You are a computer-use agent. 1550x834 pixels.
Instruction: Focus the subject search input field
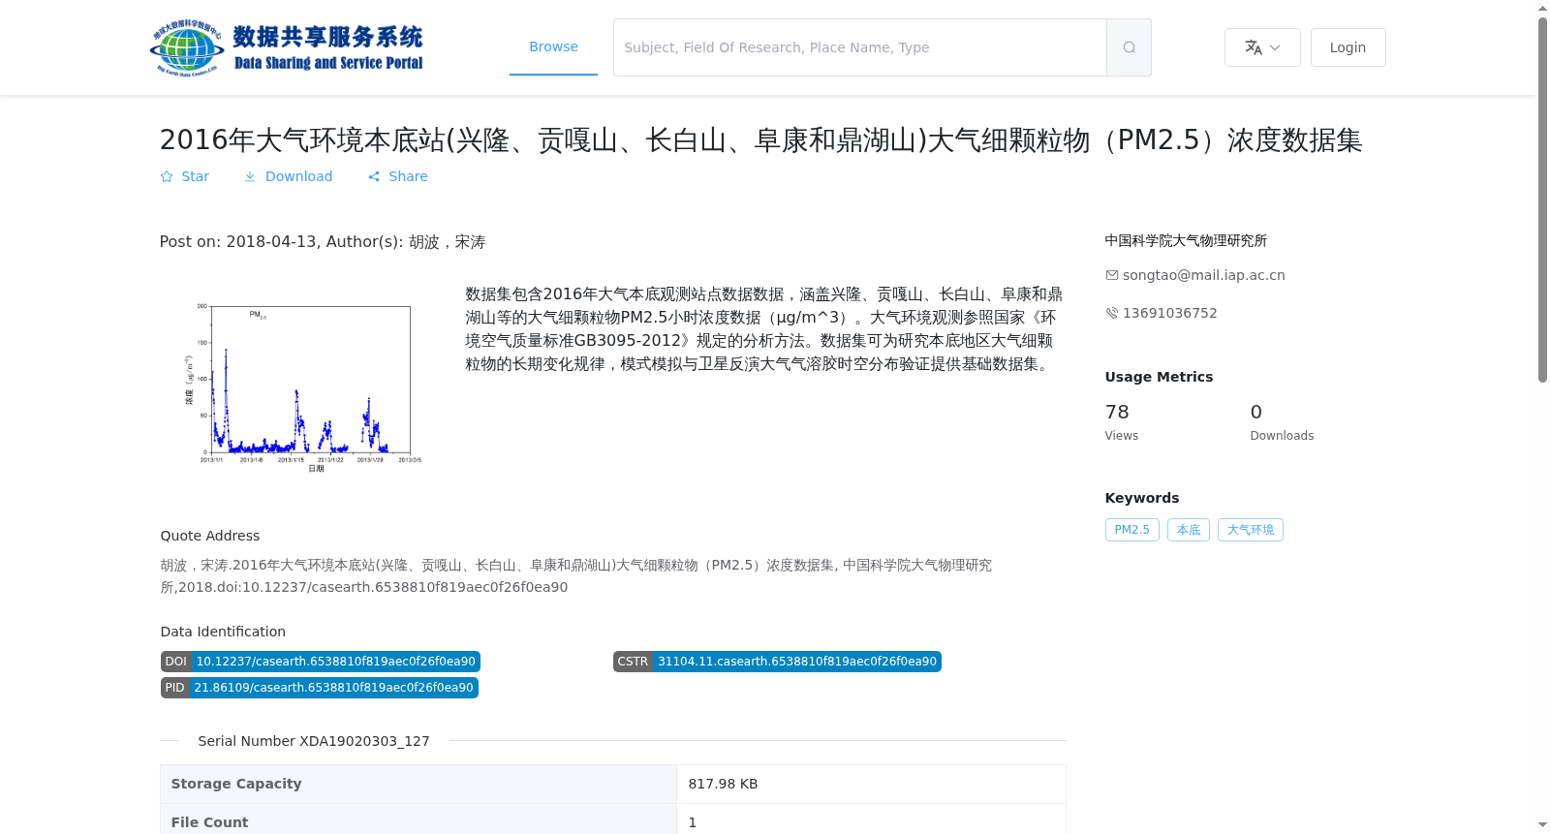click(859, 47)
